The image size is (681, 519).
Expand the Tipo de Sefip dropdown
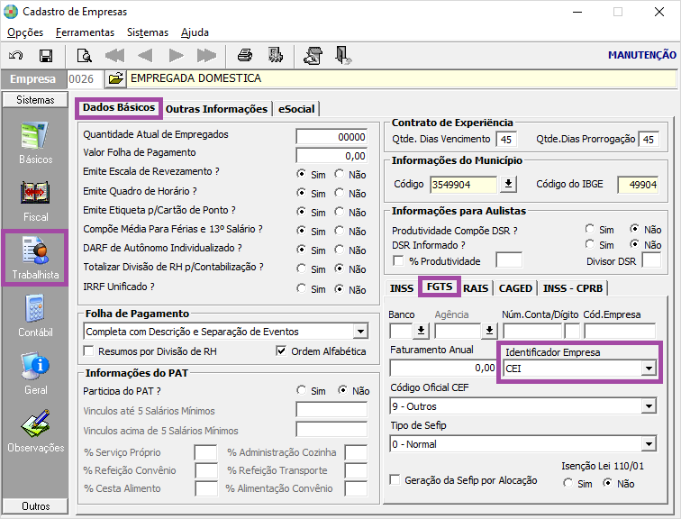tap(649, 444)
